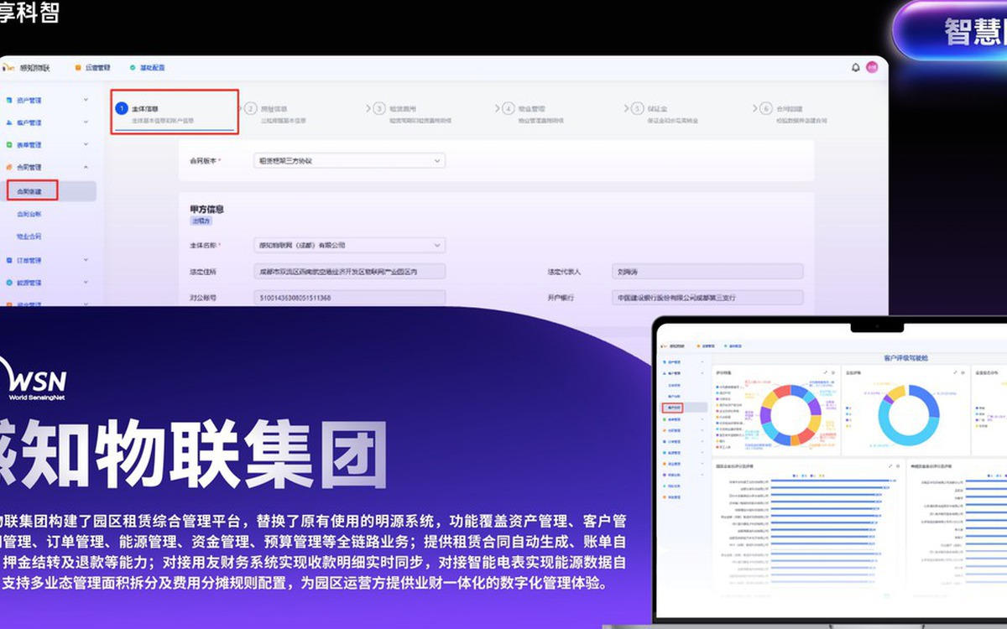The image size is (1007, 629).
Task: Click step circle number 5 for 保证金
Action: pos(638,108)
